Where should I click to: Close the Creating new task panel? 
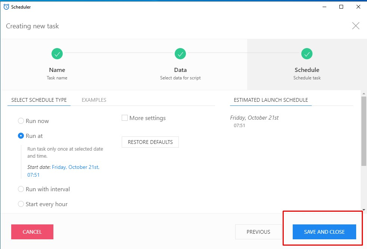pos(355,26)
